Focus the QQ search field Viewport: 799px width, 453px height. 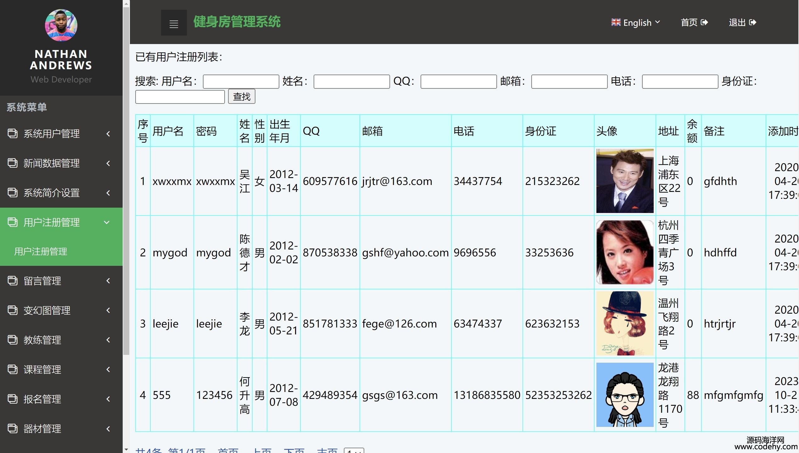pos(459,81)
